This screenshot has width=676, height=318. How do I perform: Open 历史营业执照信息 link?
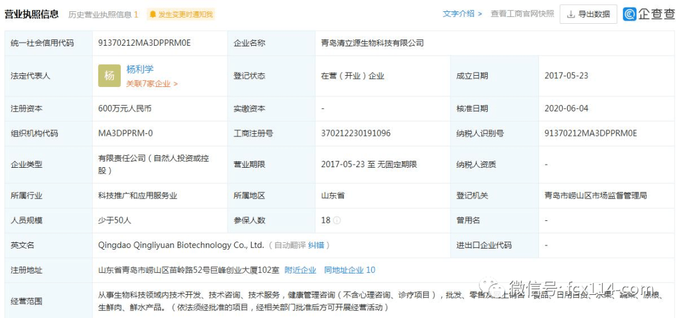click(x=103, y=14)
